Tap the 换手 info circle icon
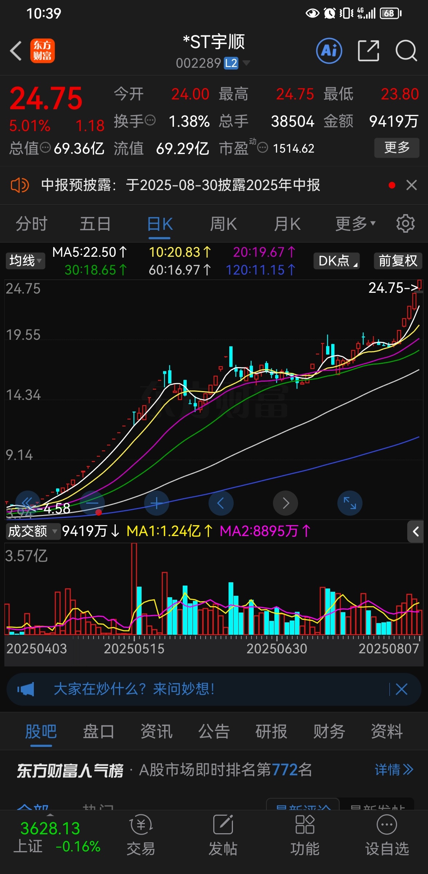This screenshot has height=874, width=428. (150, 120)
